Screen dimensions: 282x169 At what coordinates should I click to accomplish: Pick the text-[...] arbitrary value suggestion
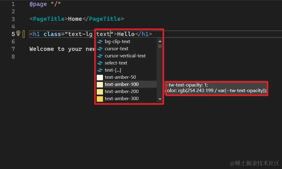click(x=126, y=70)
